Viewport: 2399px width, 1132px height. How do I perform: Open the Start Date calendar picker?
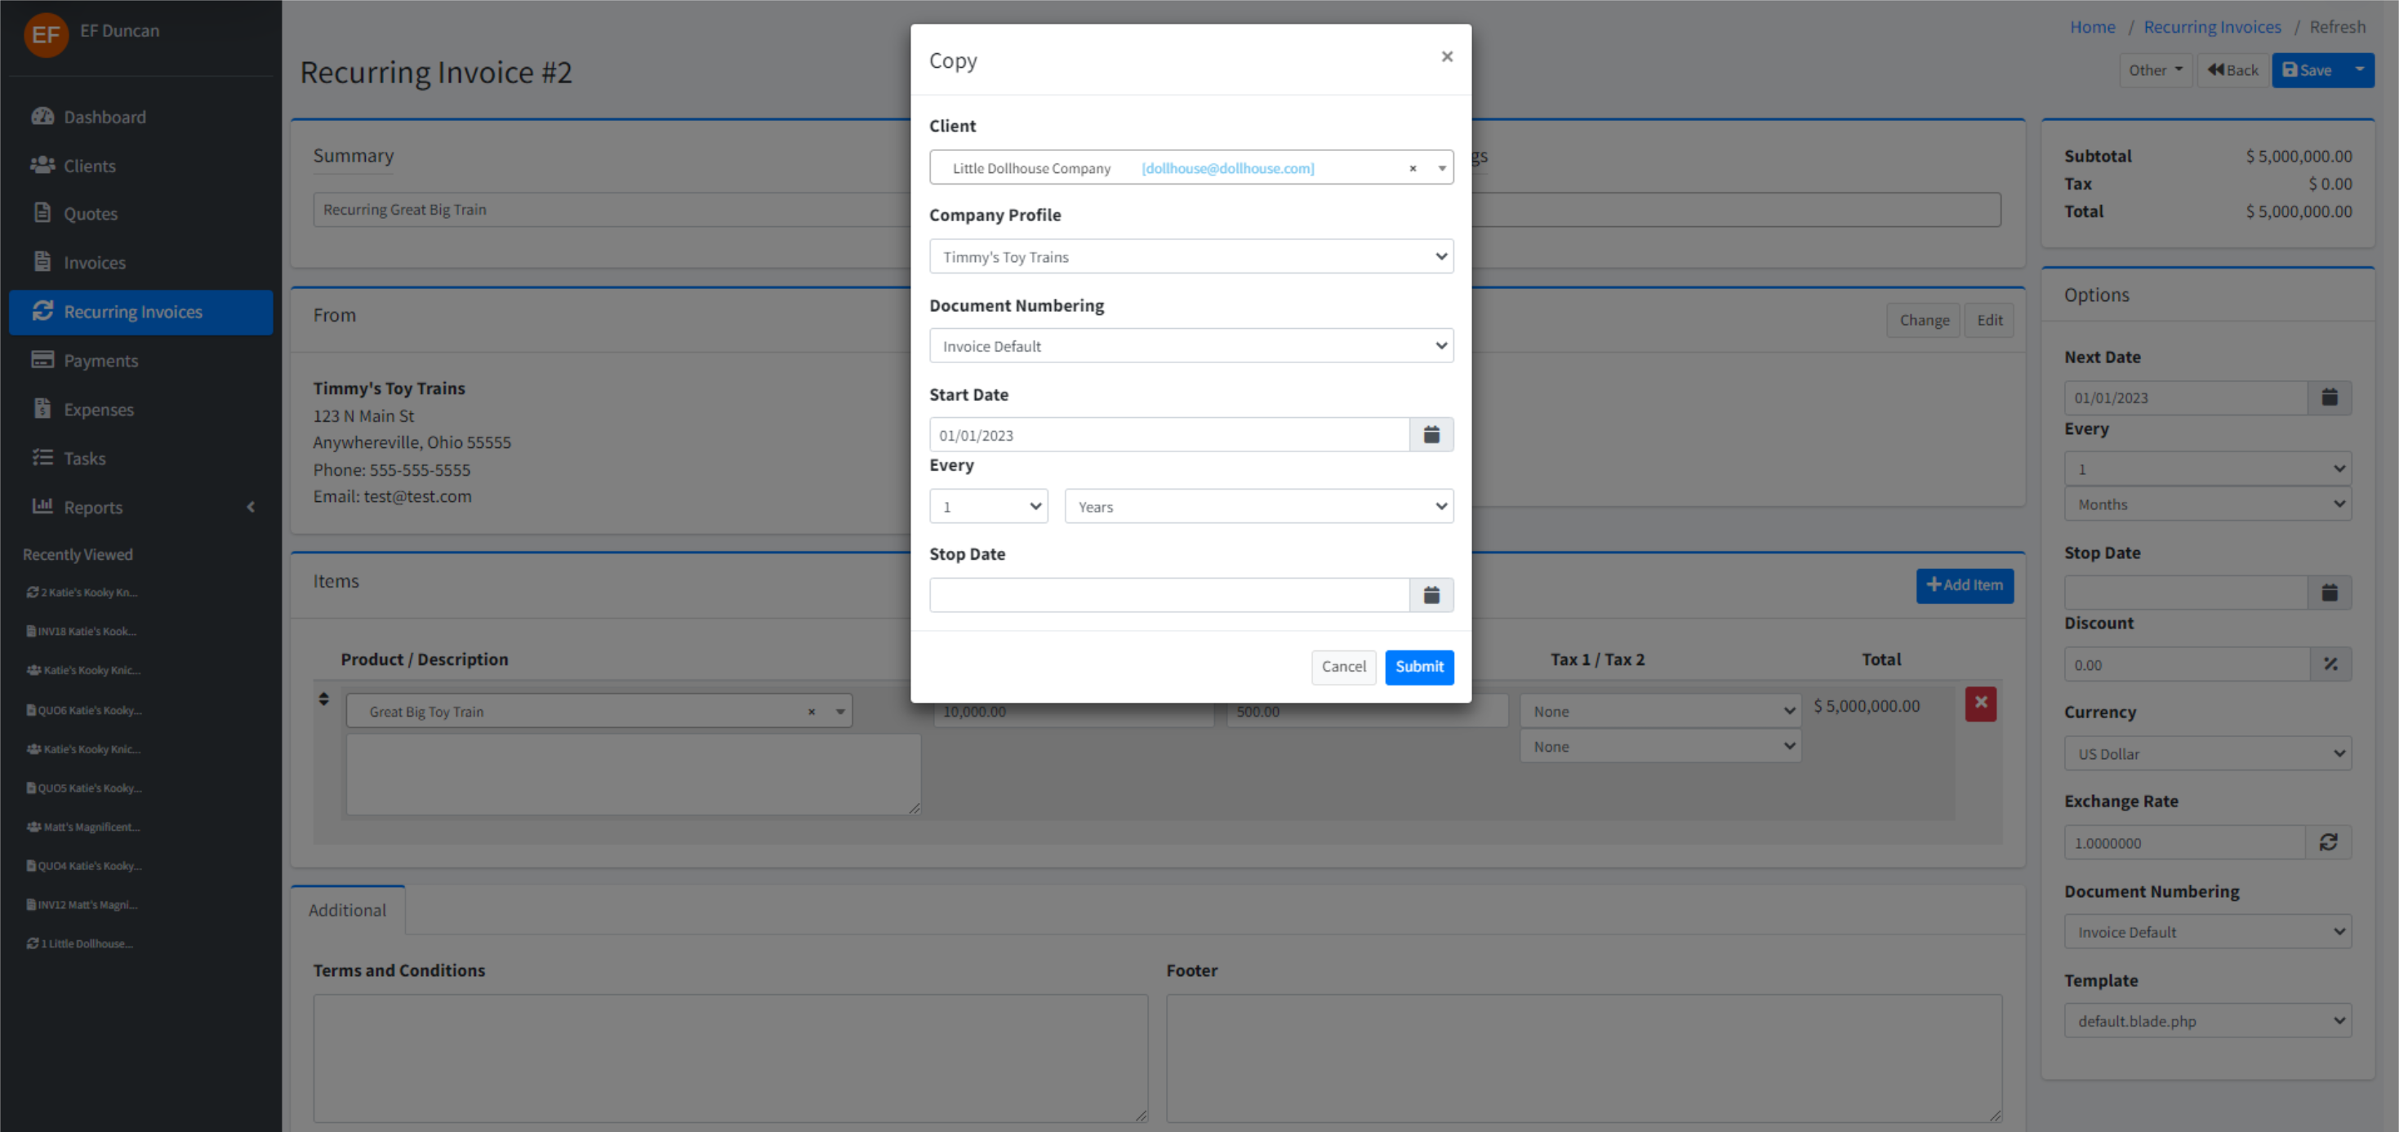(1431, 435)
